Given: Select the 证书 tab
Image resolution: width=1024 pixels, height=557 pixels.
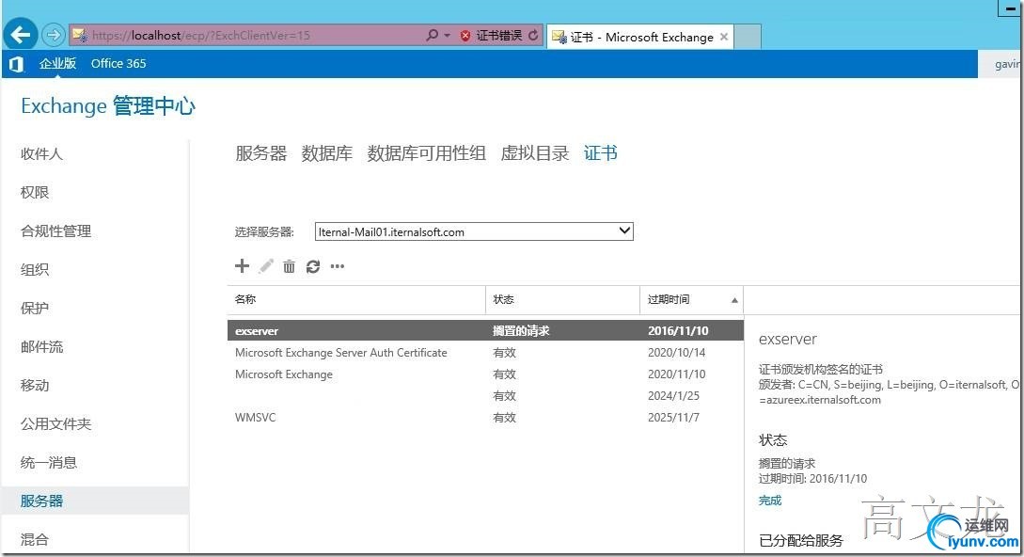Looking at the screenshot, I should [601, 153].
